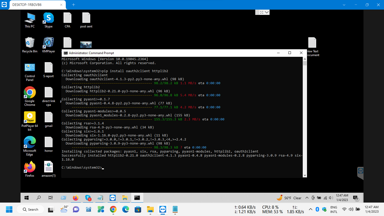Add a new TeamViewer connection tab
The height and width of the screenshot is (216, 384).
click(x=74, y=5)
